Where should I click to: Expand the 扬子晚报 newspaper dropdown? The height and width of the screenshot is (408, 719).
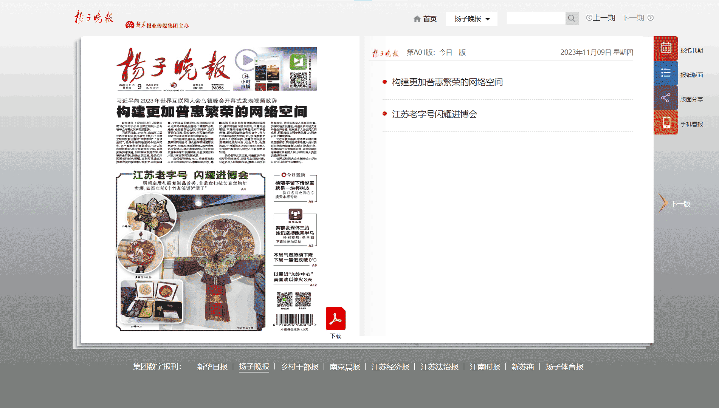click(471, 19)
